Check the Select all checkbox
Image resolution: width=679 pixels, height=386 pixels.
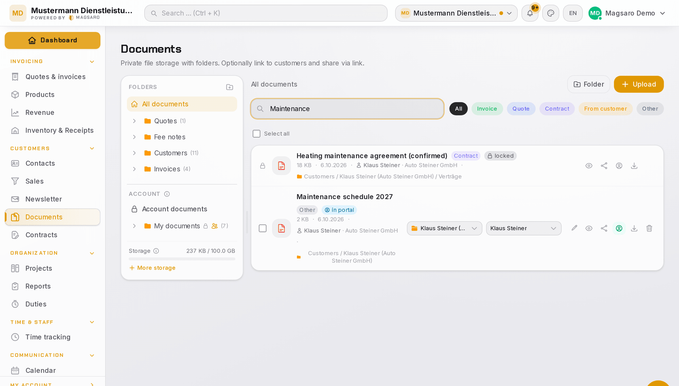click(256, 133)
